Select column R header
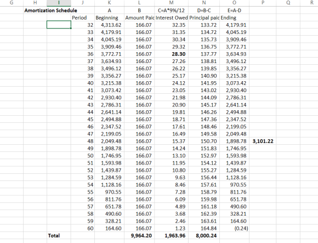 (311, 3)
